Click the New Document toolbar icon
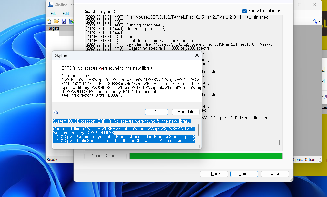 coord(49,21)
